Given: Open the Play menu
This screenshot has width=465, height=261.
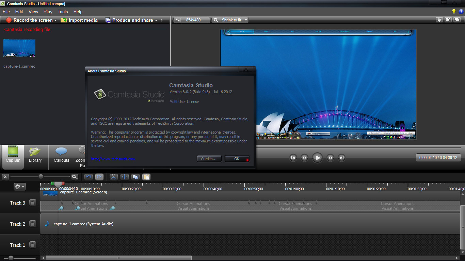Looking at the screenshot, I should click(48, 12).
